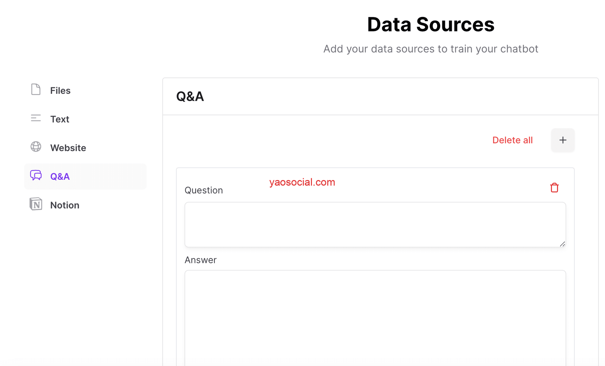Select the Q&A label in the sidebar
605x366 pixels.
[x=60, y=177]
